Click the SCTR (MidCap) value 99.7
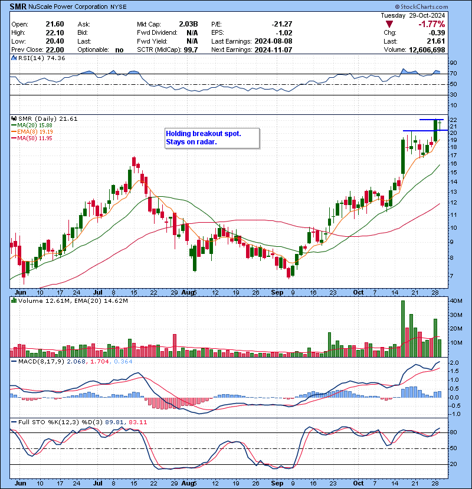Viewport: 472px width, 489px height. 191,50
